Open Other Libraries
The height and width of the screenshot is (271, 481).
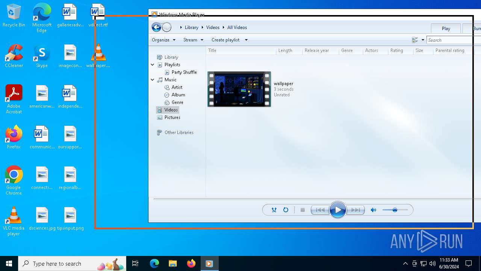pos(179,132)
